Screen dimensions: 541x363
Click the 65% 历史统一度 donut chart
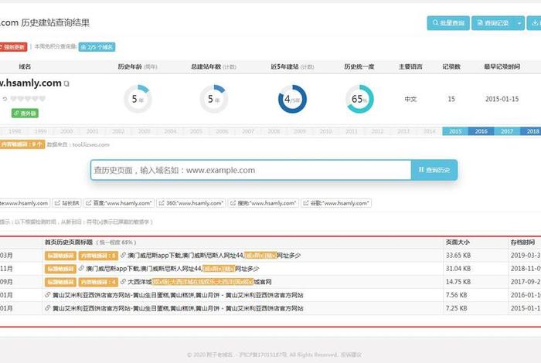tap(359, 100)
